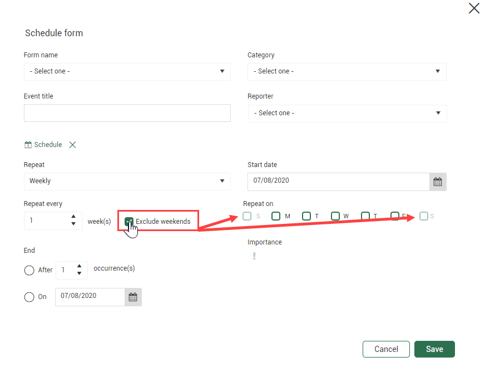The image size is (480, 367).
Task: Check Monday in Repeat on
Action: (x=276, y=216)
